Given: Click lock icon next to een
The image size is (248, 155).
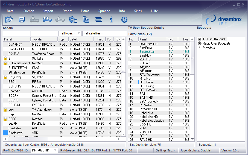Looking at the screenshot, I should pos(5,110).
